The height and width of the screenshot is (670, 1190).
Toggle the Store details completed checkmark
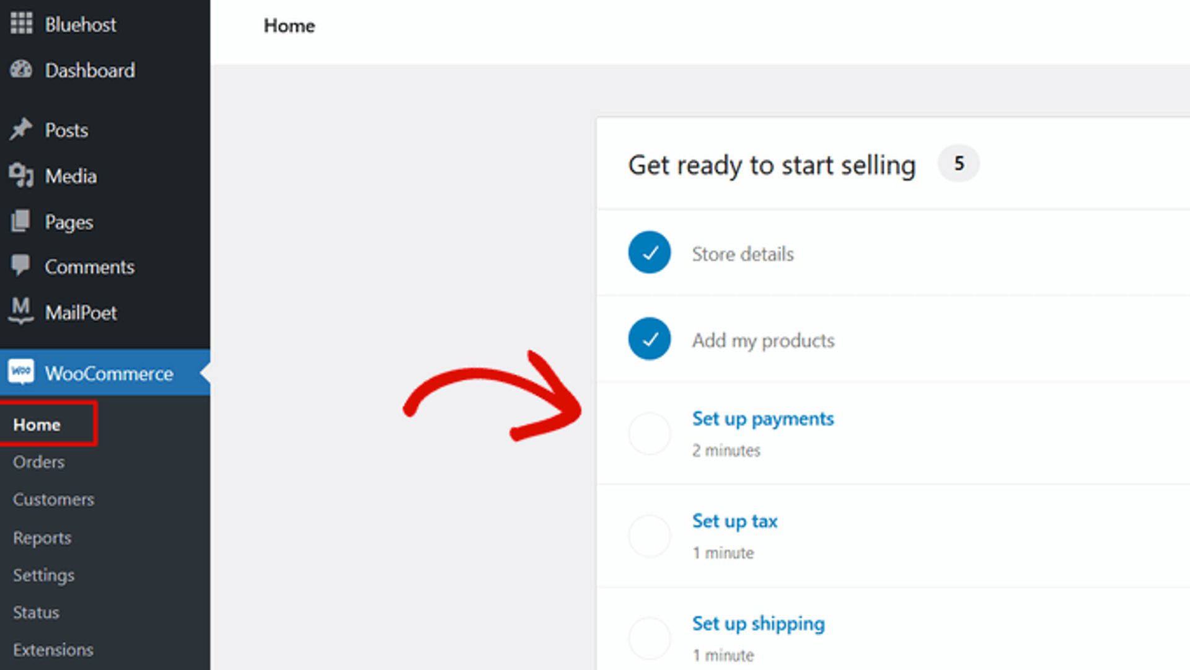649,253
